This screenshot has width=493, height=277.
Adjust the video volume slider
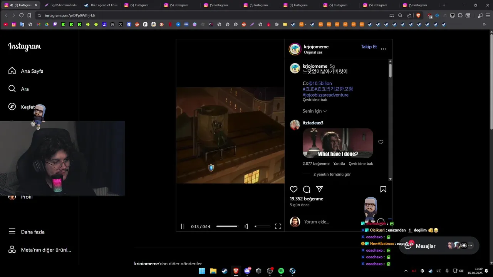click(x=262, y=227)
